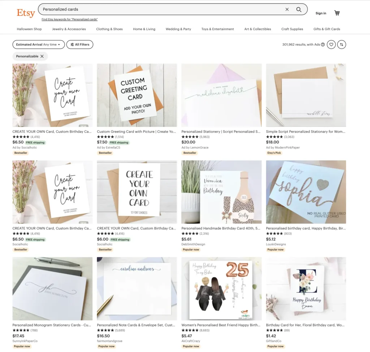Open the Custom Greeting Card photo thumbnail
This screenshot has width=370, height=352.
coord(137,95)
